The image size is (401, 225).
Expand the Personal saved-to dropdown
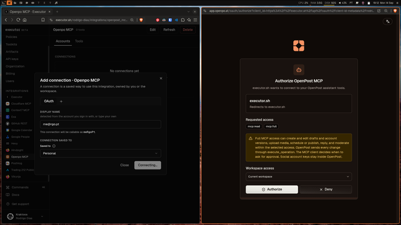[x=100, y=153]
